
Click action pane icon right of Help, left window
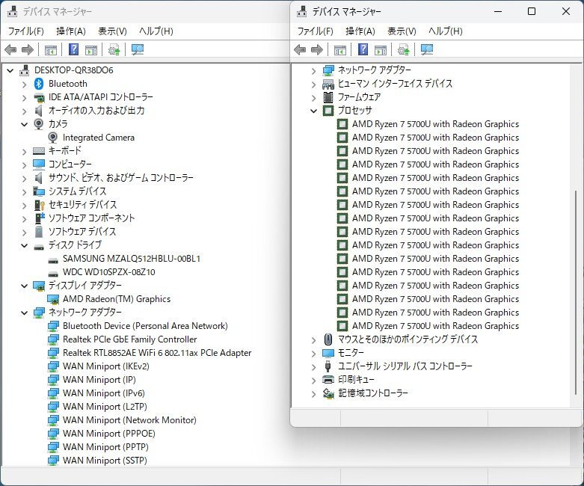pyautogui.click(x=91, y=50)
